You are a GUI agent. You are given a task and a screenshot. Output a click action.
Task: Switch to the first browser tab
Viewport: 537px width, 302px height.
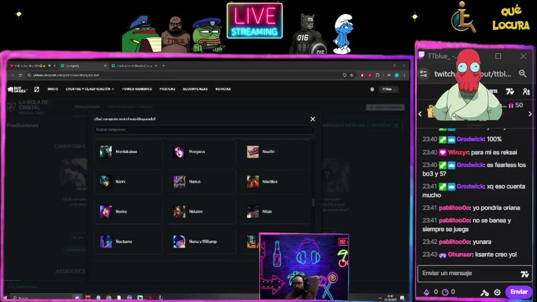point(33,66)
